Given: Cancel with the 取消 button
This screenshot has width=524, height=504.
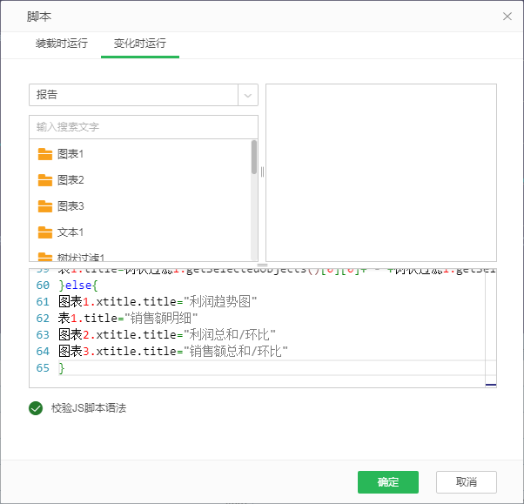Looking at the screenshot, I should pyautogui.click(x=466, y=482).
